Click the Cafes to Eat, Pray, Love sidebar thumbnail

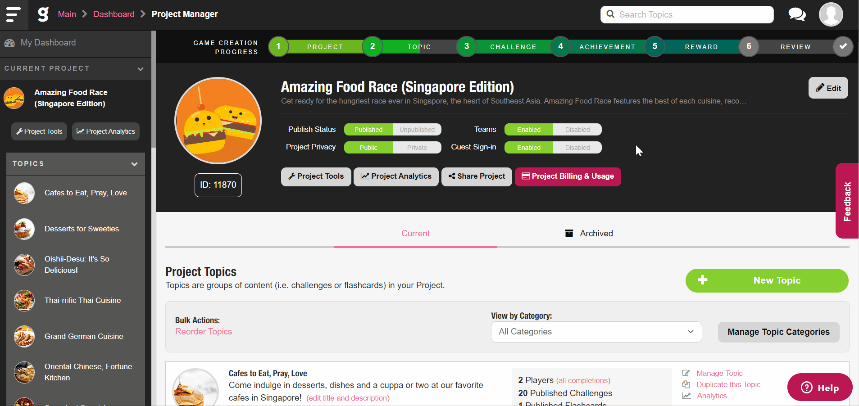[24, 193]
